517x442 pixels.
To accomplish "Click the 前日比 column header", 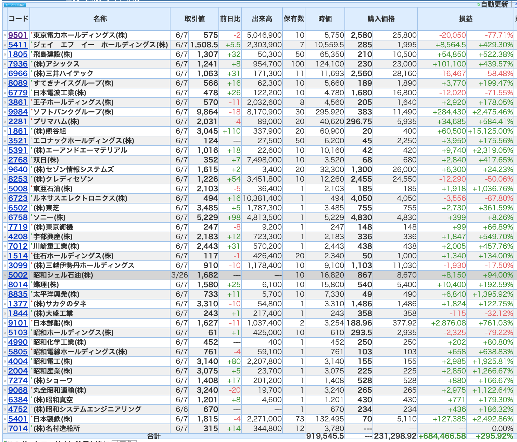I will 230,19.
